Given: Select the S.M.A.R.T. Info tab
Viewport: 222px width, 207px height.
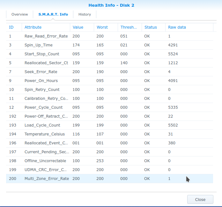Looking at the screenshot, I should pyautogui.click(x=53, y=14).
